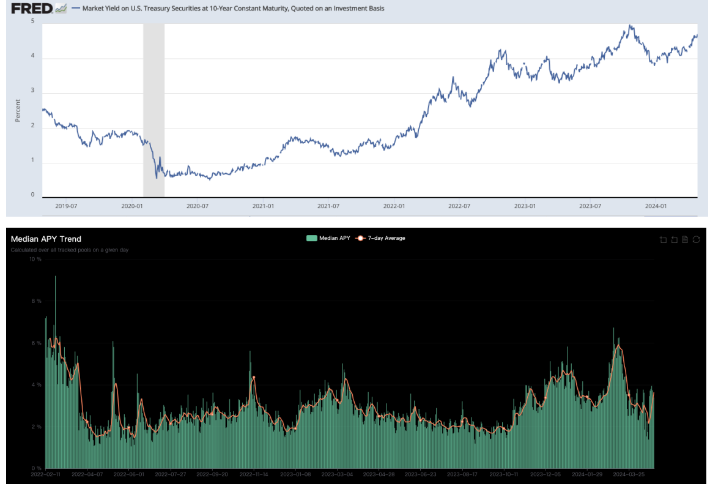Click the 2022-11-14 date label
Viewport: 710px width, 486px height.
pos(254,474)
